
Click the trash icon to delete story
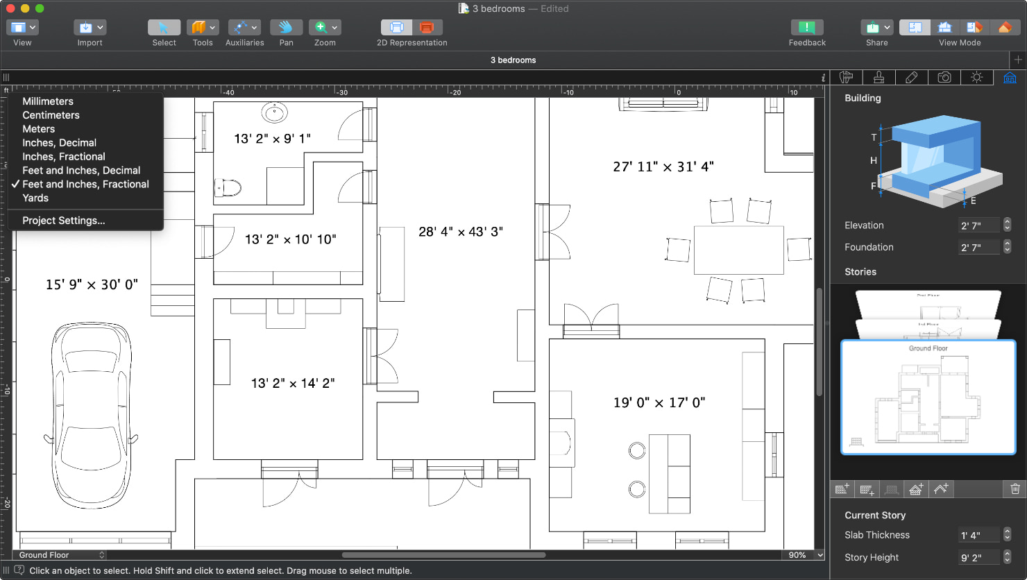(x=1015, y=489)
